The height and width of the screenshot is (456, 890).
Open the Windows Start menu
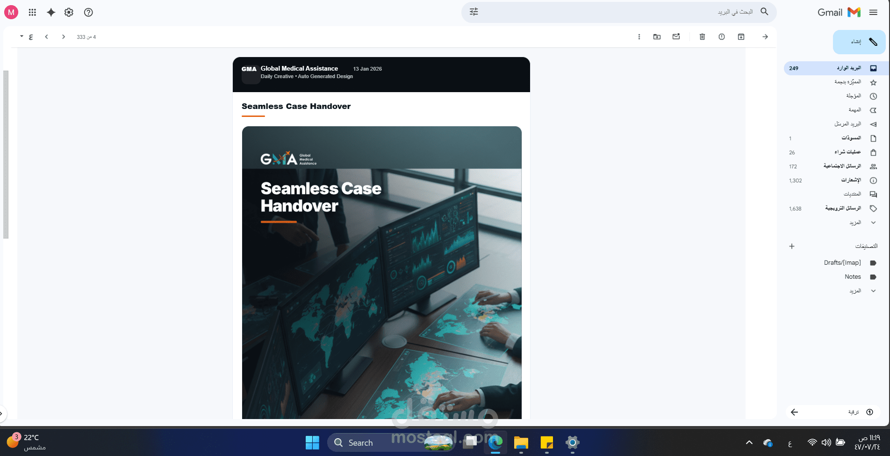point(312,442)
